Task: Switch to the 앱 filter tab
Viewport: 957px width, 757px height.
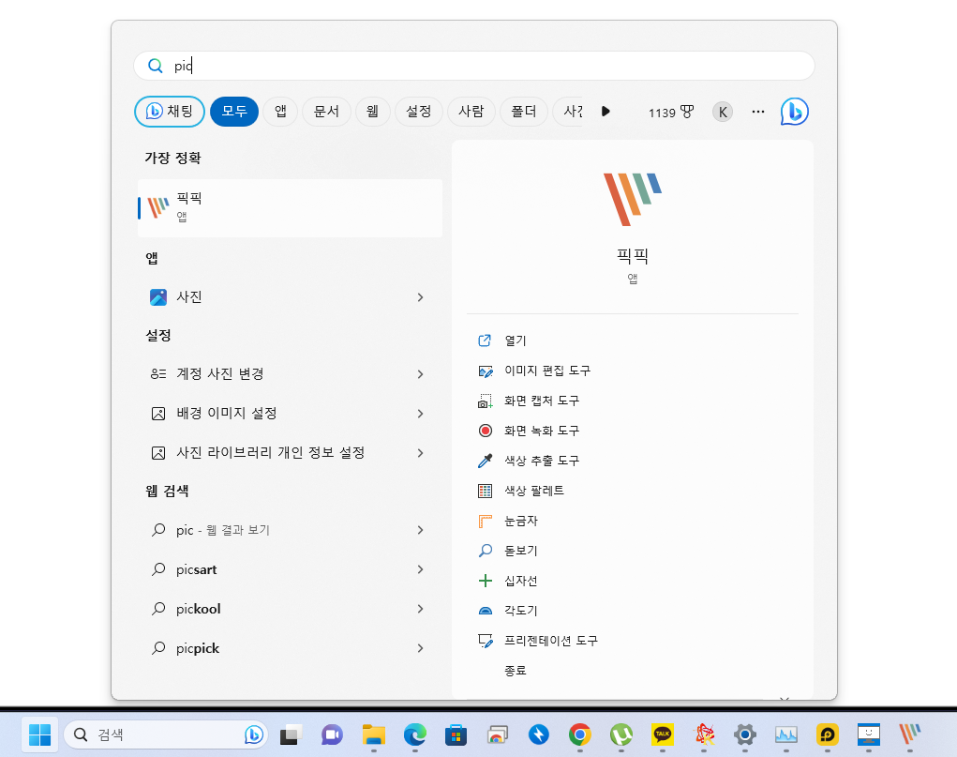Action: pyautogui.click(x=281, y=112)
